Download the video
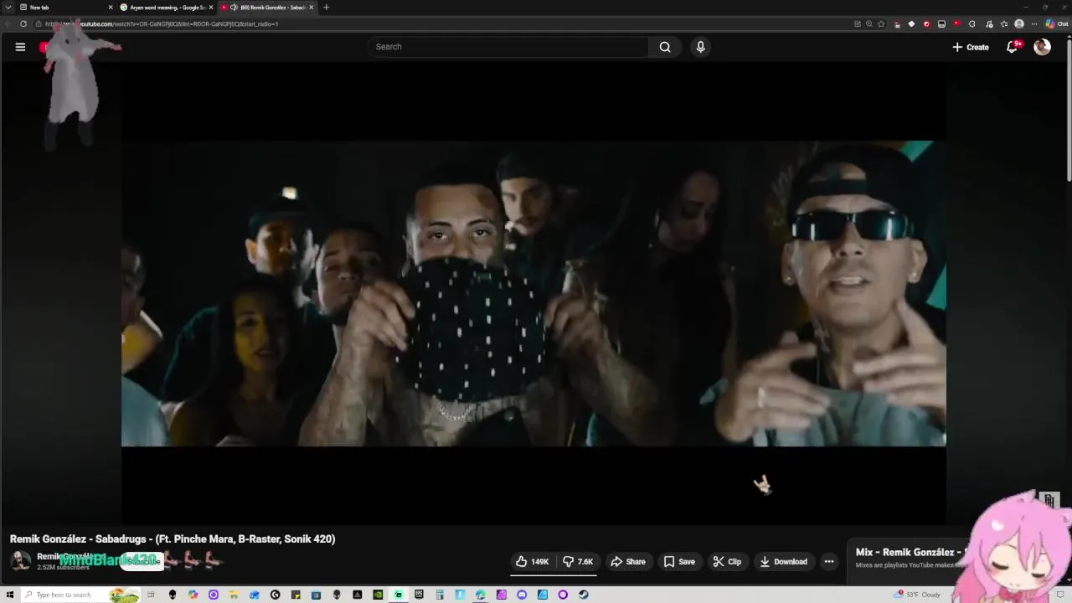 pyautogui.click(x=783, y=562)
